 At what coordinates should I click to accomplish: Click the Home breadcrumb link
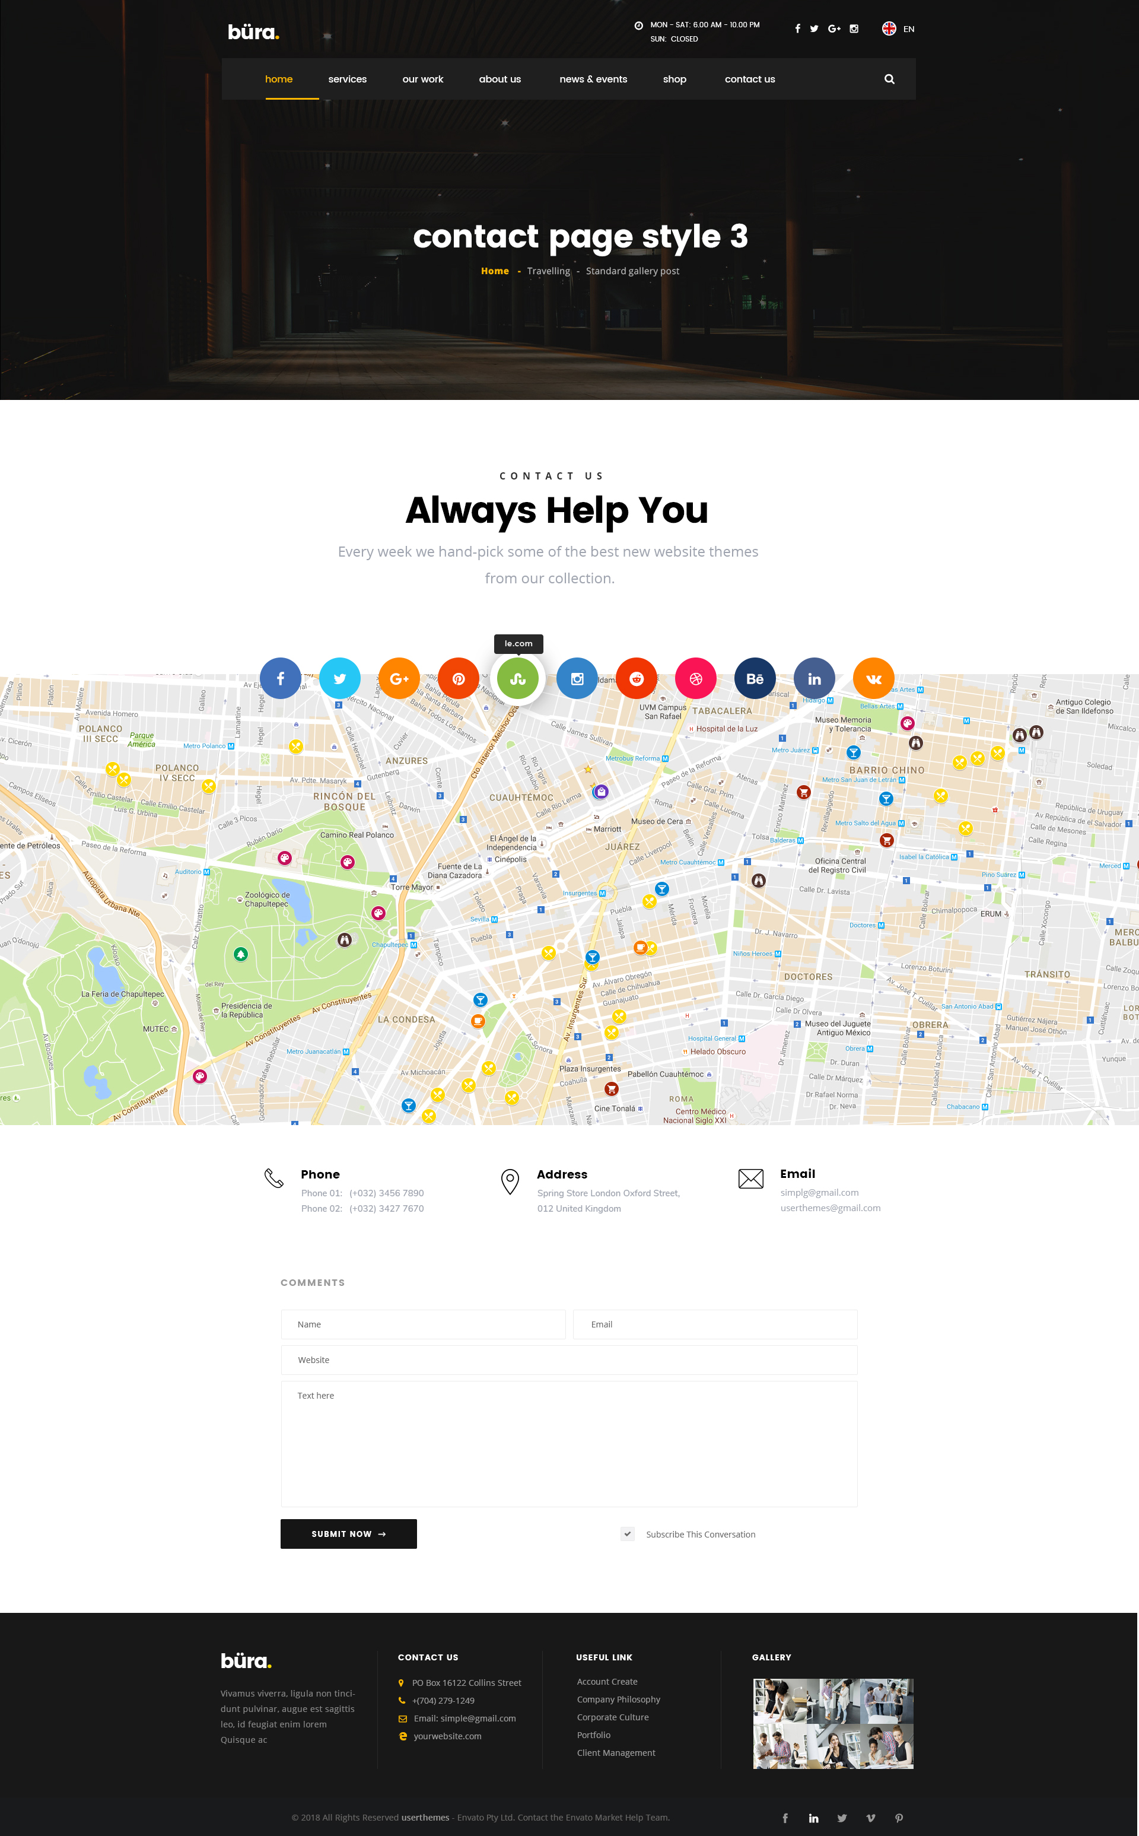point(495,271)
